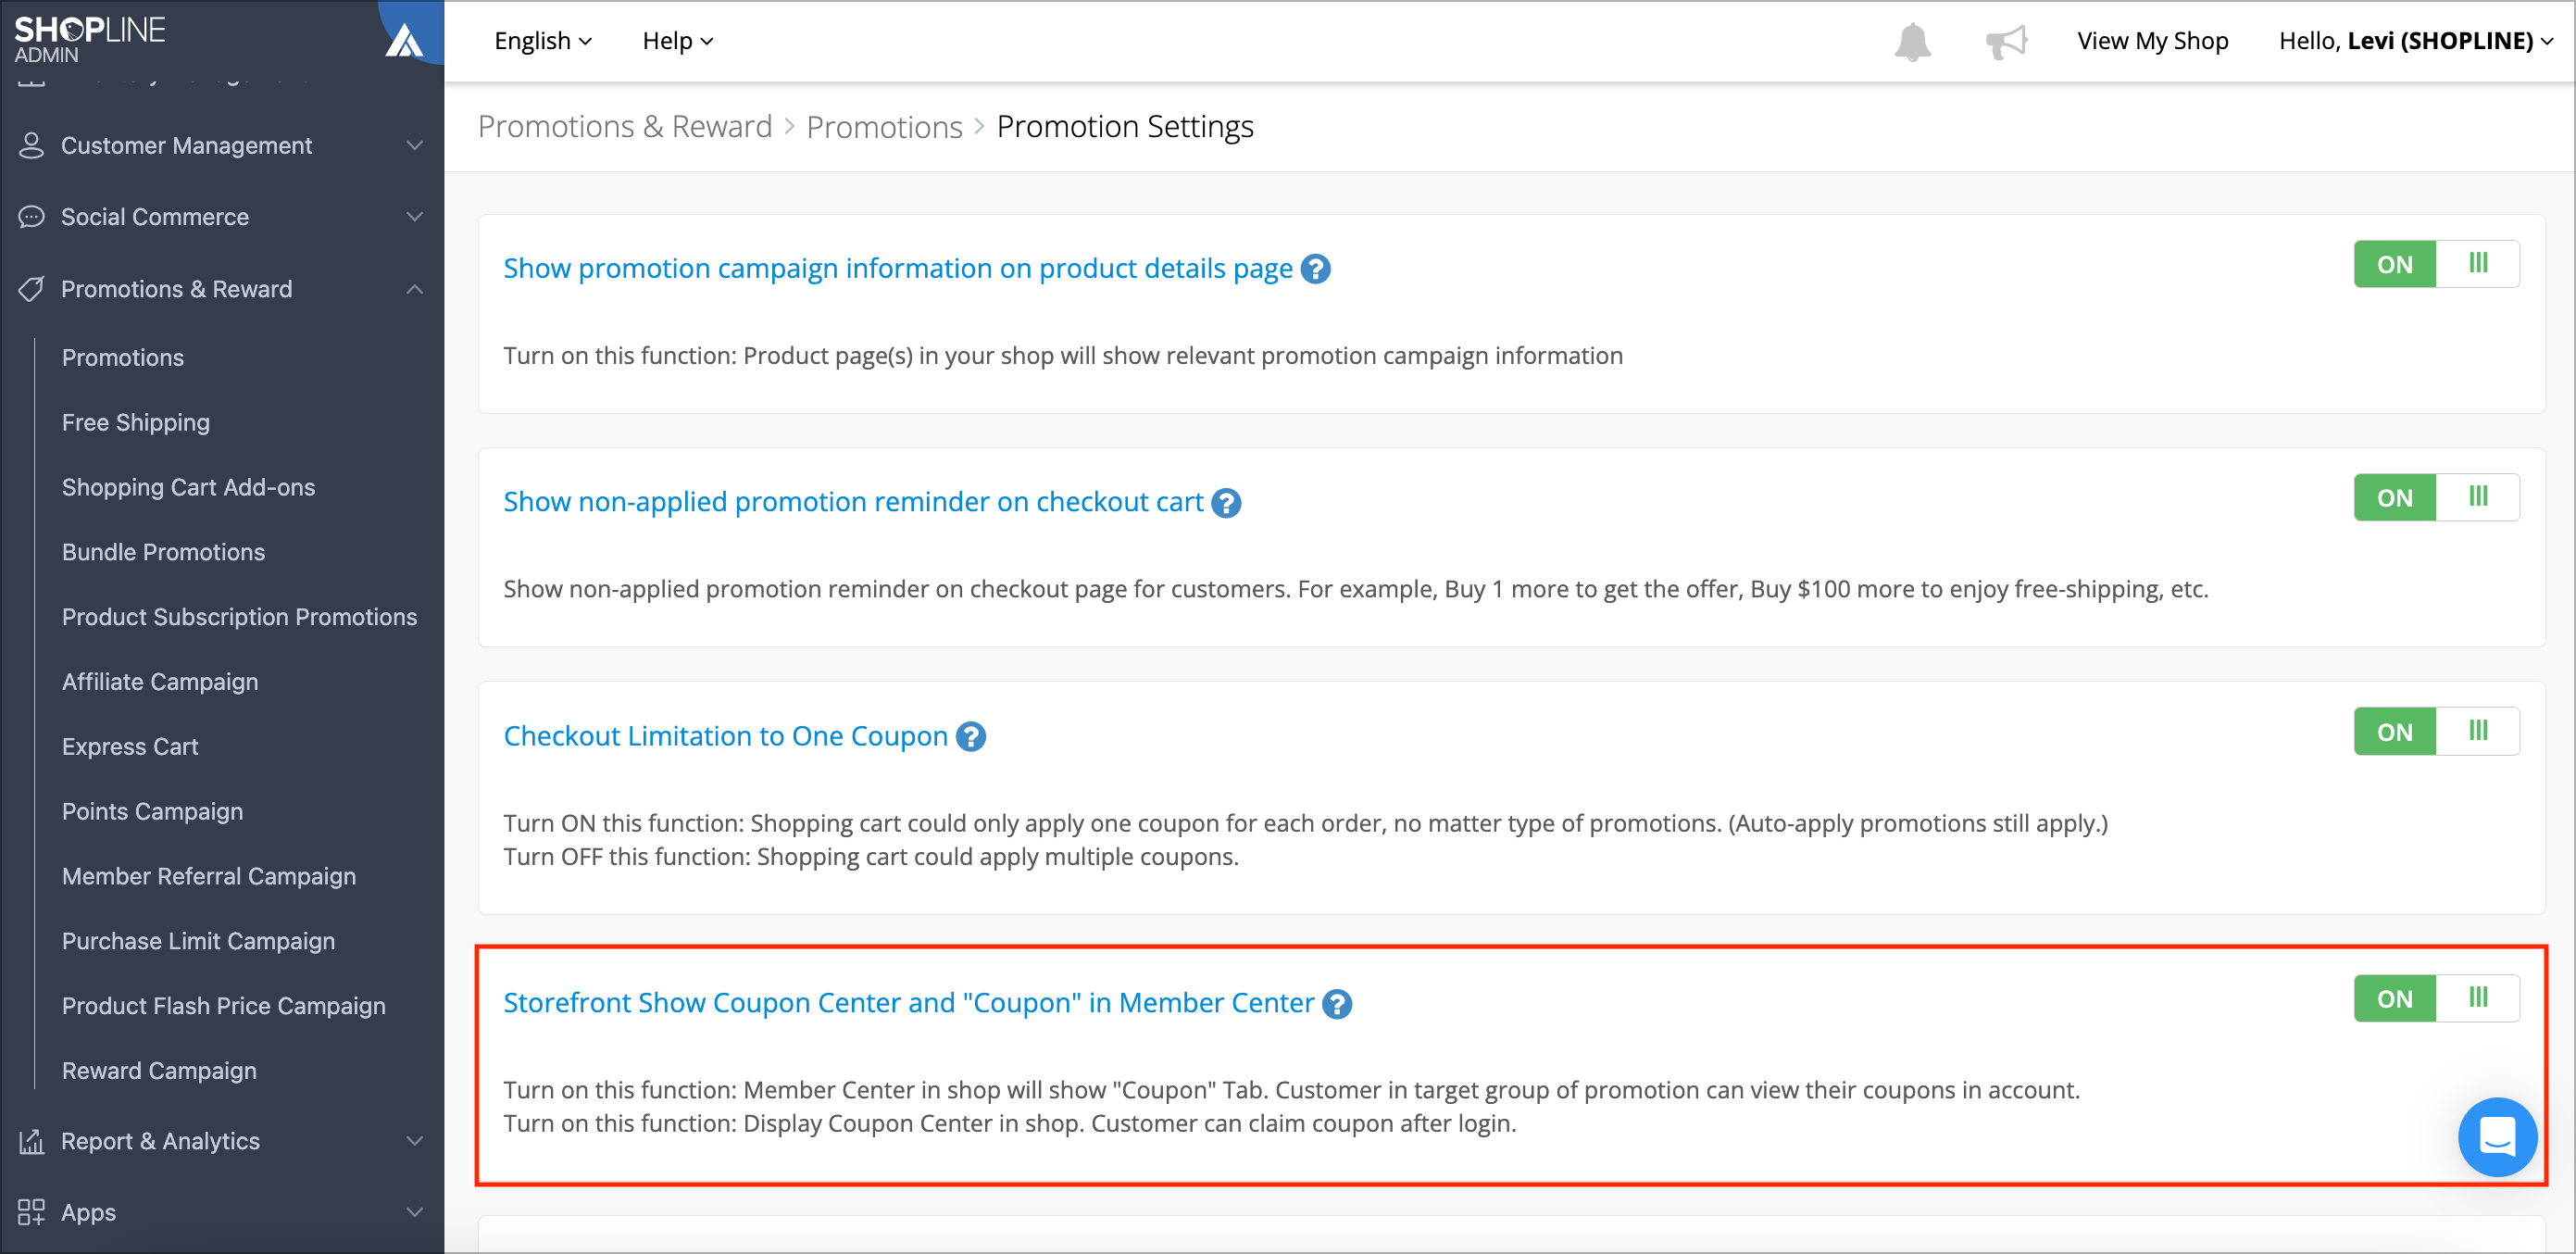The image size is (2576, 1254).
Task: Click the Promotions & Reward tag icon
Action: tap(31, 289)
